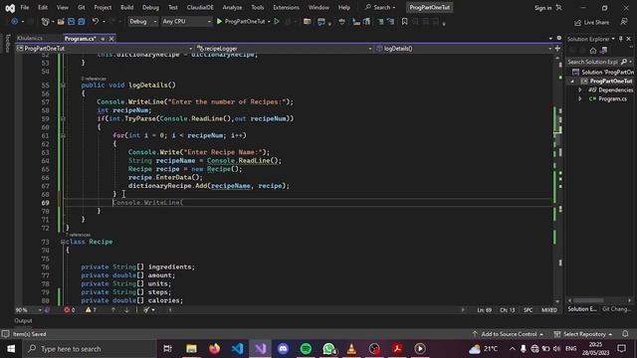Click the Live Share button label
Screen dimensions: 637x358
point(596,22)
